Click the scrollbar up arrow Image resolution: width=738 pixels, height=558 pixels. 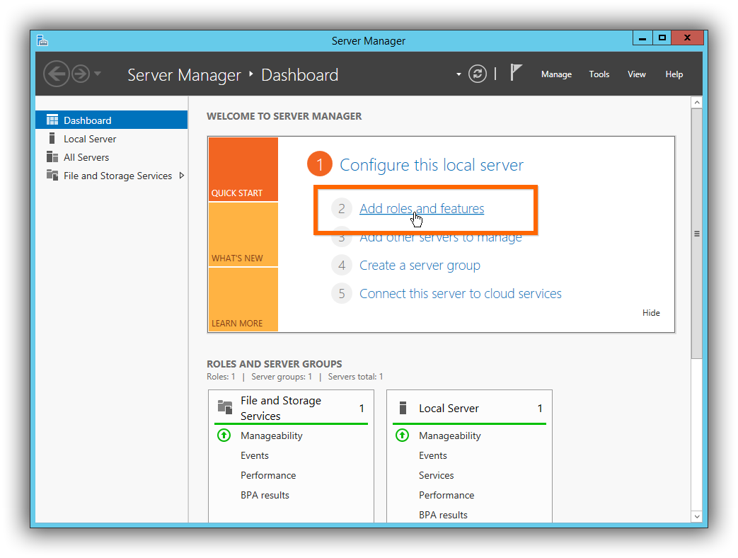(x=696, y=102)
